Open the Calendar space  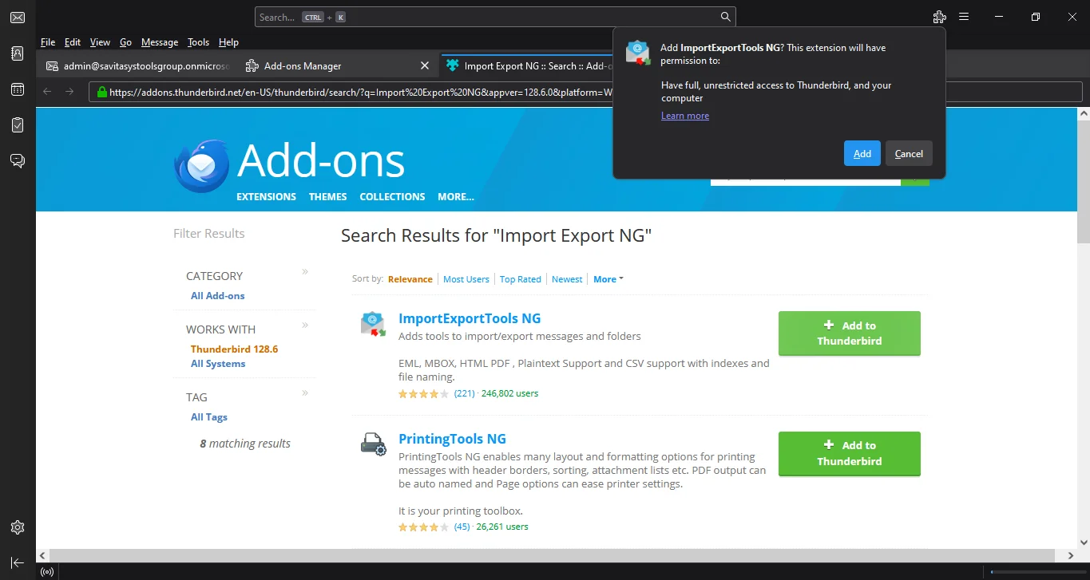pyautogui.click(x=18, y=89)
